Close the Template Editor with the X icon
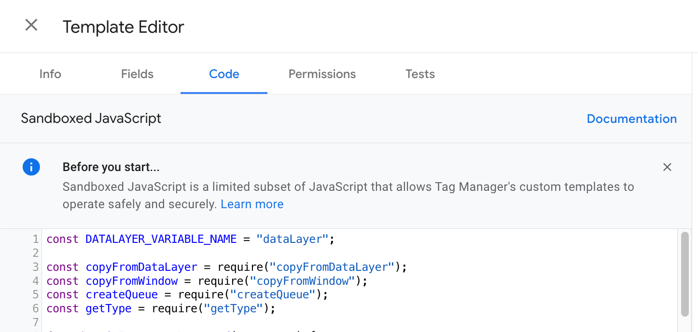Viewport: 698px width, 332px height. click(x=31, y=26)
